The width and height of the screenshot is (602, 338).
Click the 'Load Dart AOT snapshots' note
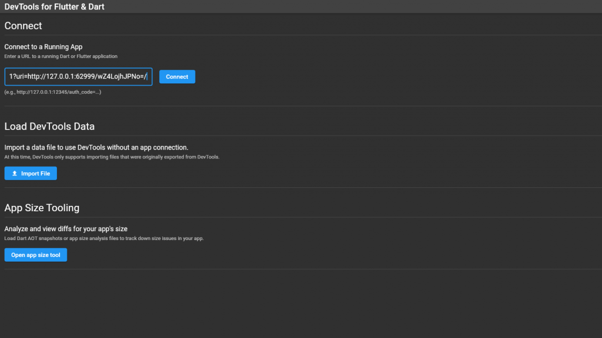[x=104, y=238]
